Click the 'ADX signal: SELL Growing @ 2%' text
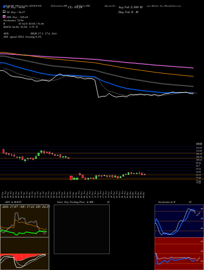The height and width of the screenshot is (270, 204). click(22, 37)
